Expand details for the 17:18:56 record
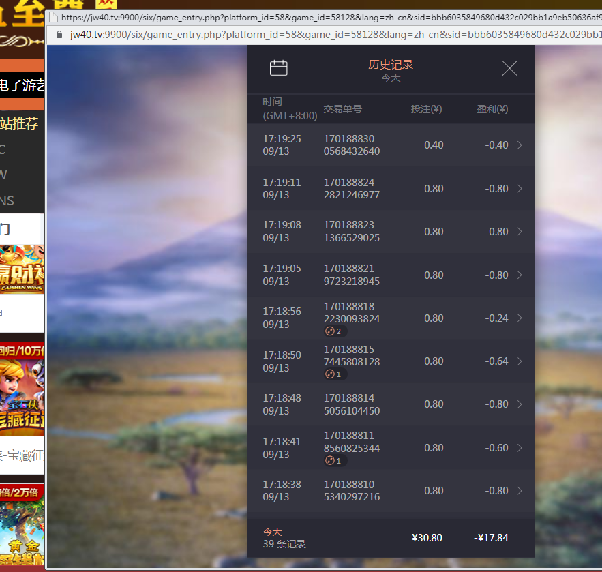Image resolution: width=602 pixels, height=572 pixels. 520,318
